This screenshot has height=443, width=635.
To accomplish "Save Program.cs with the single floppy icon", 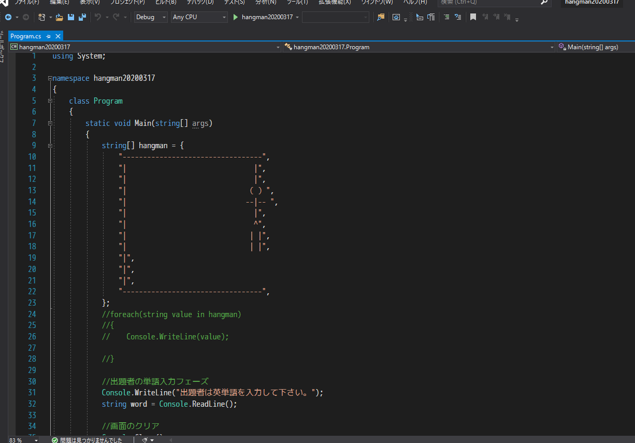I will [x=70, y=17].
